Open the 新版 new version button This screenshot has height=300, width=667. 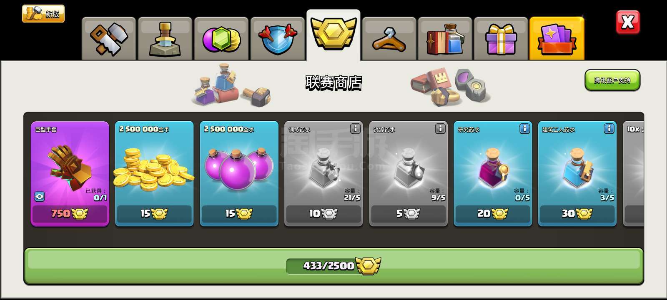pyautogui.click(x=43, y=14)
